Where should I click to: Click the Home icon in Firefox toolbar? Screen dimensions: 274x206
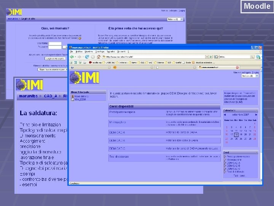coord(99,57)
